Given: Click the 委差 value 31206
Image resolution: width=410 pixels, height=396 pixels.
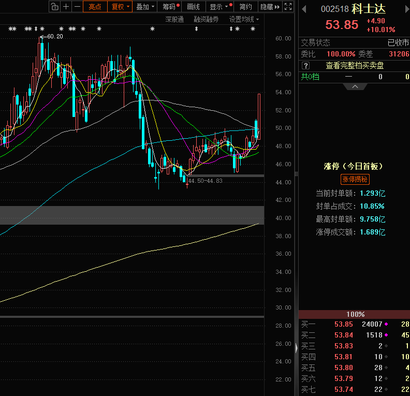Looking at the screenshot, I should [x=399, y=54].
